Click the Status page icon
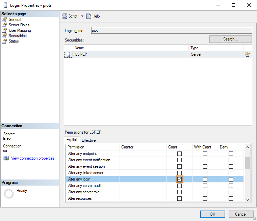Viewport: 257px width, 221px height. [4, 41]
